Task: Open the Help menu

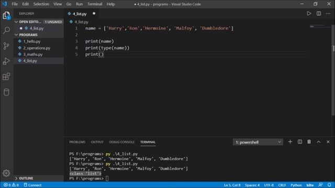Action: point(110,4)
